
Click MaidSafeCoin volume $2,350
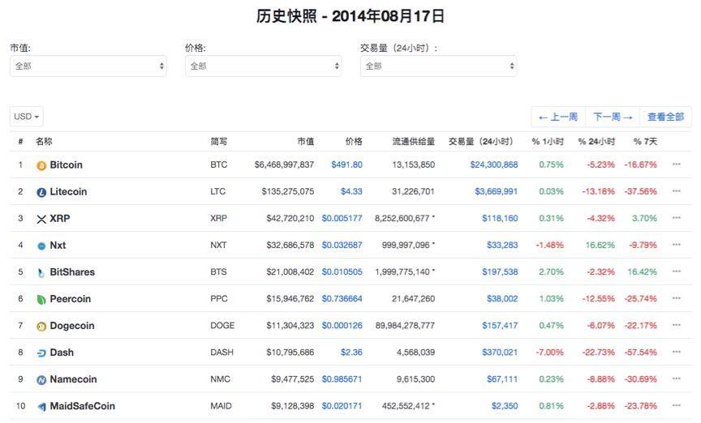click(x=505, y=406)
